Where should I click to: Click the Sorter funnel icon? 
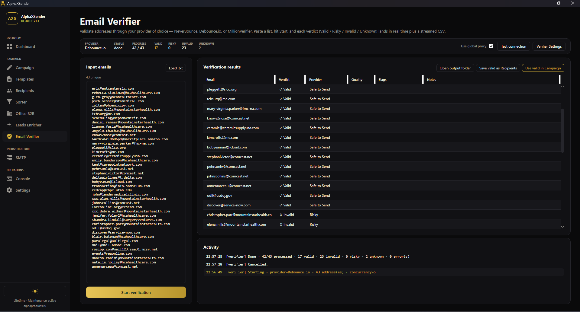click(9, 102)
